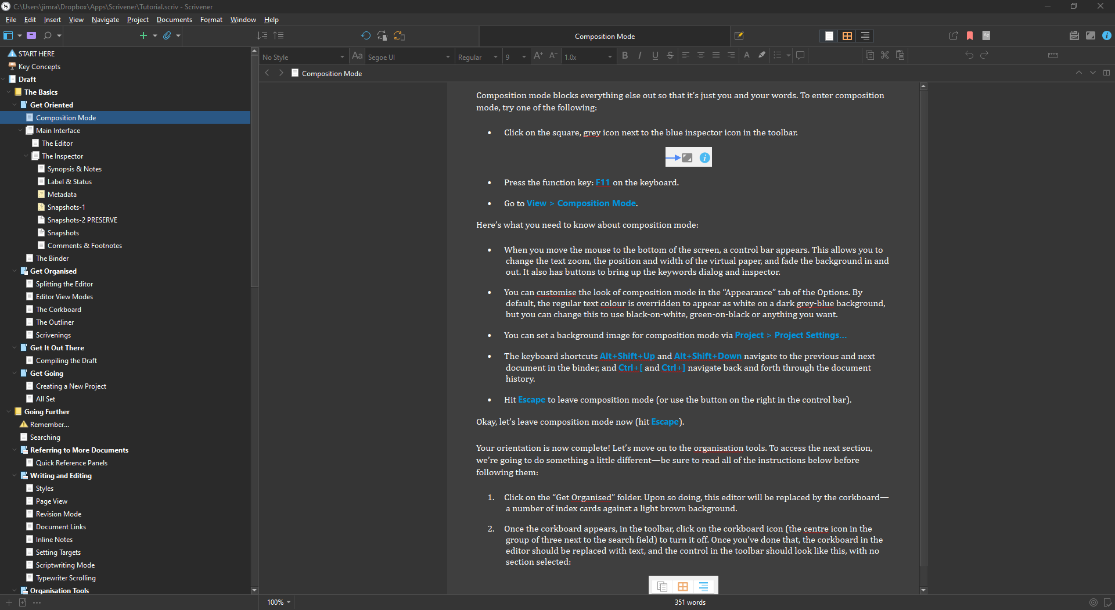The width and height of the screenshot is (1115, 610).
Task: Click the Paste clipboard icon
Action: 900,56
